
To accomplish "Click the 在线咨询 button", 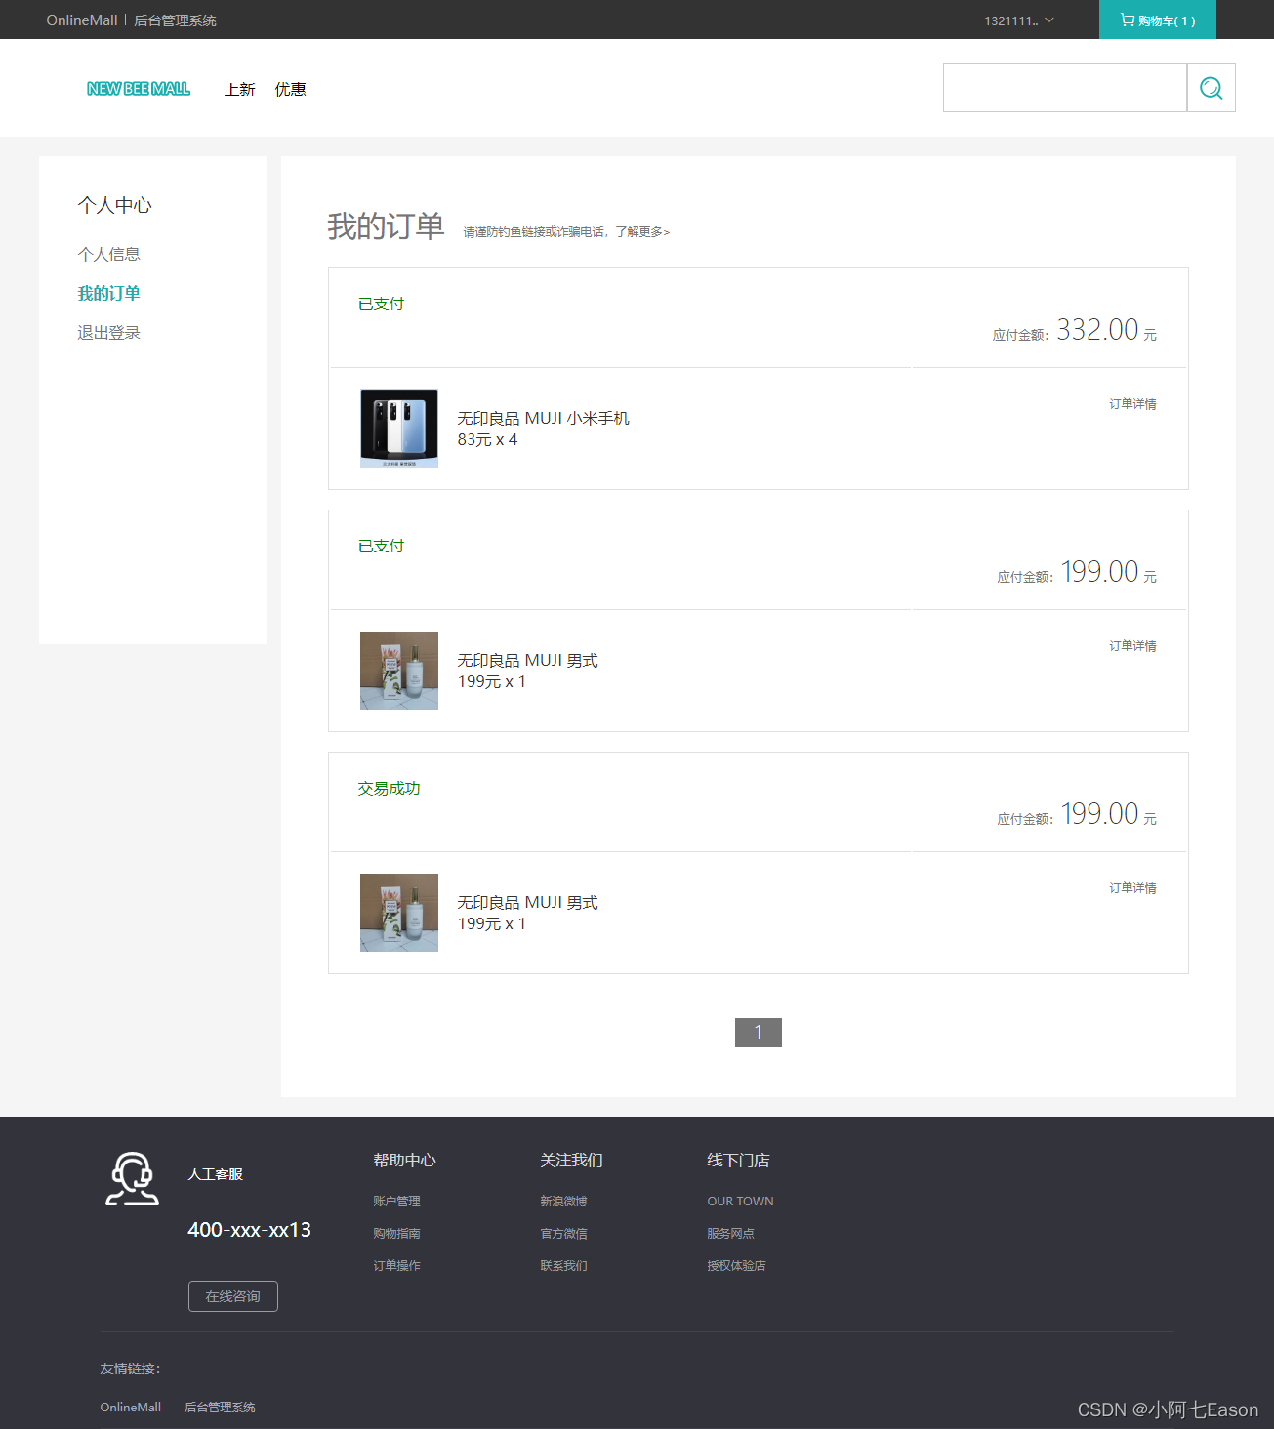I will click(233, 1296).
